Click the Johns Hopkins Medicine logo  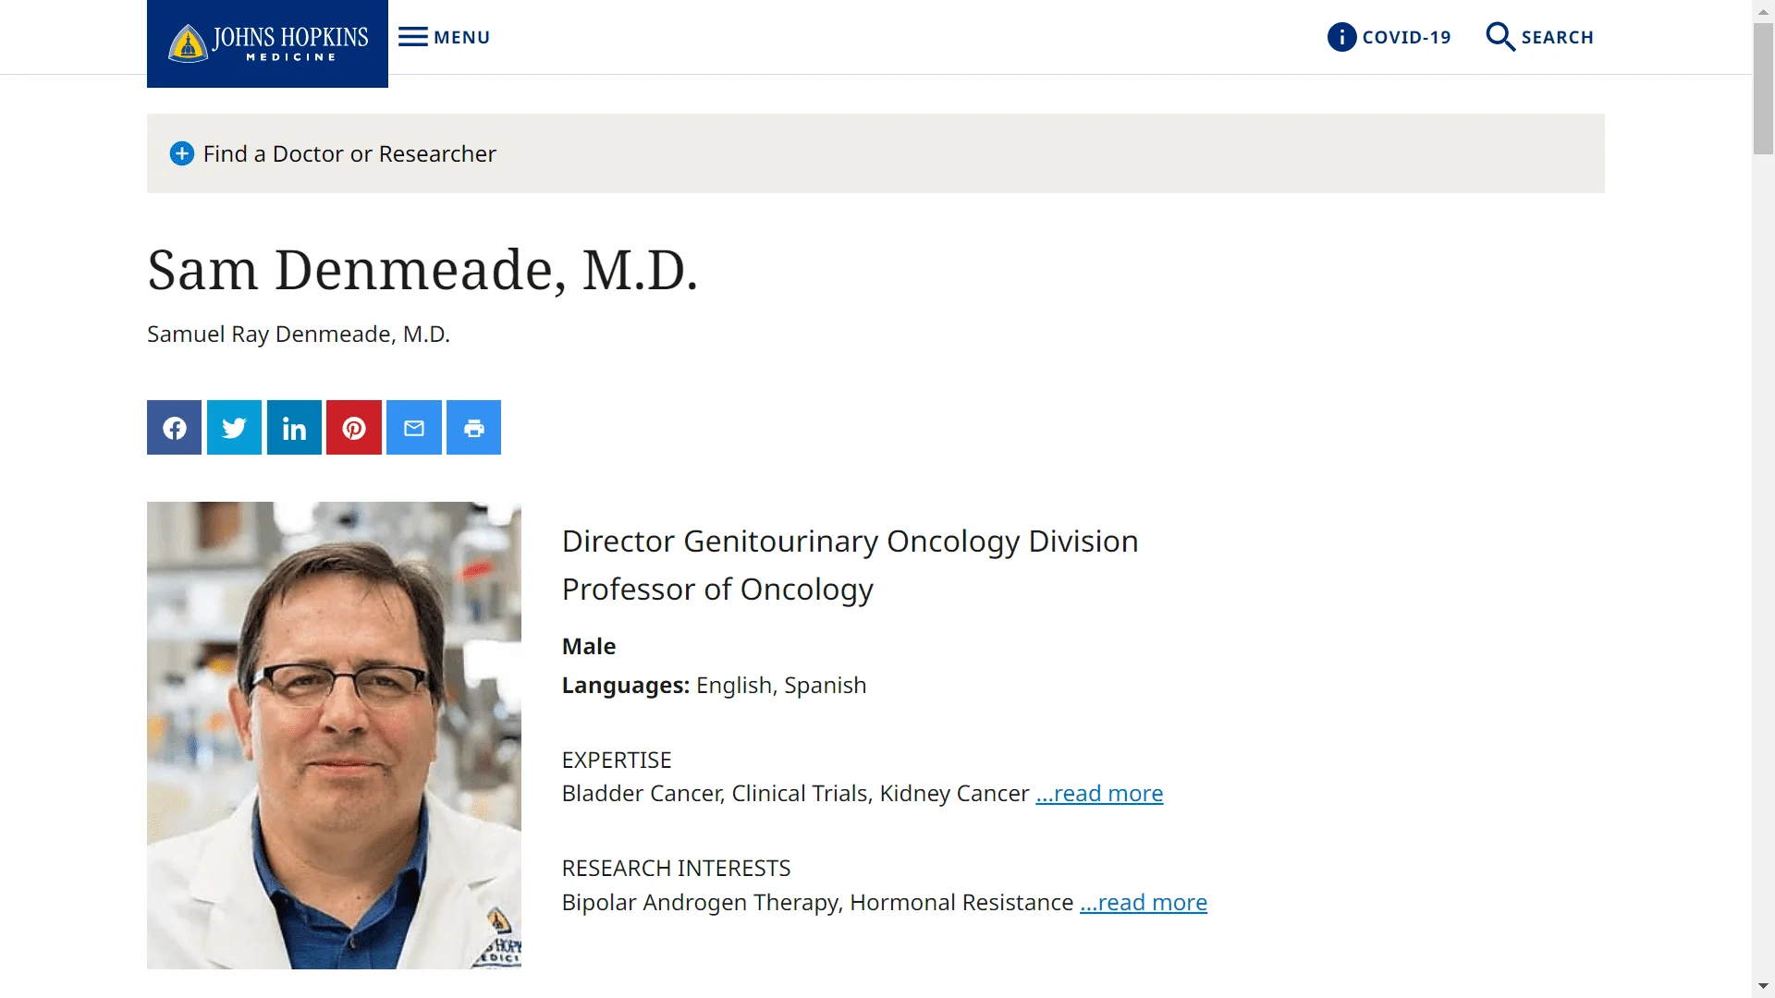[267, 43]
